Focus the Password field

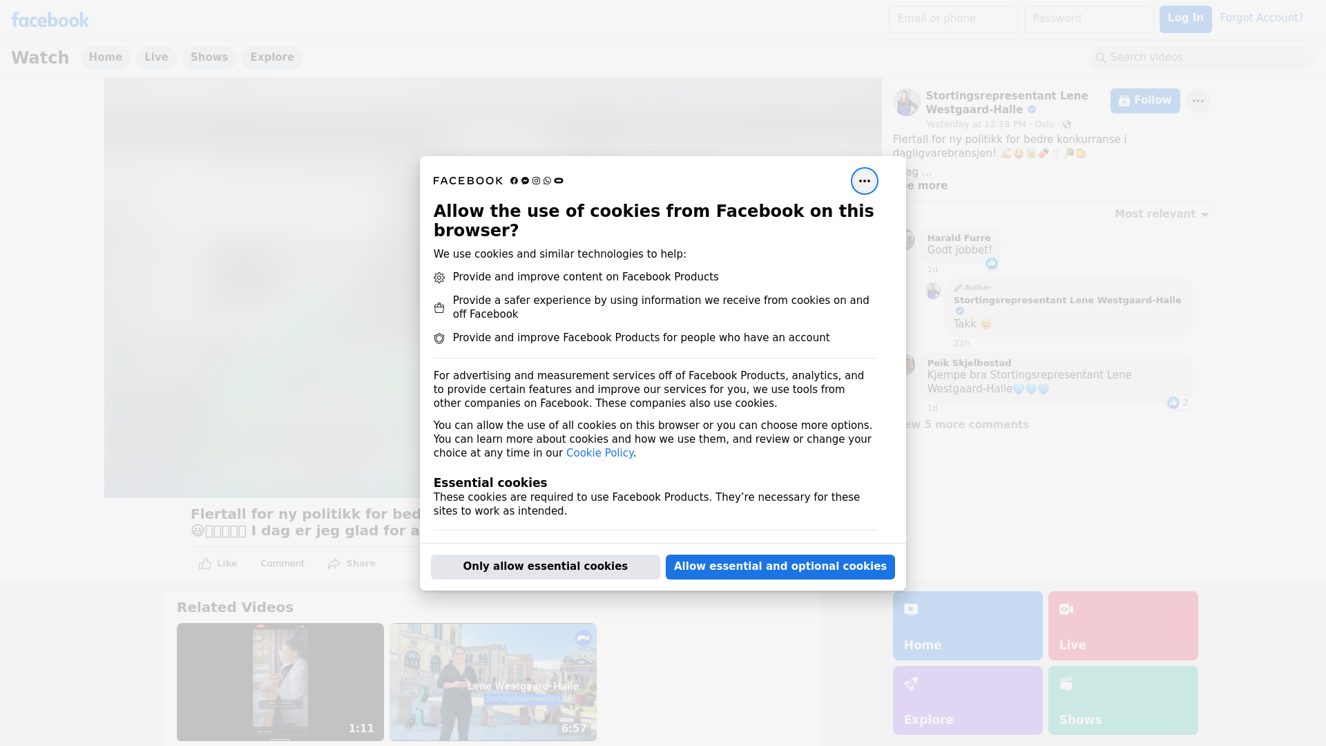1088,19
